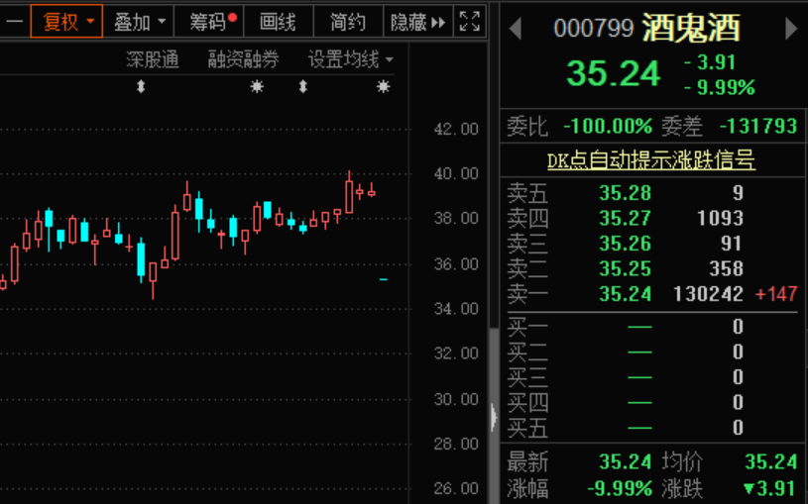This screenshot has width=808, height=504.
Task: Click the 卖四 volume 1093
Action: click(x=720, y=218)
